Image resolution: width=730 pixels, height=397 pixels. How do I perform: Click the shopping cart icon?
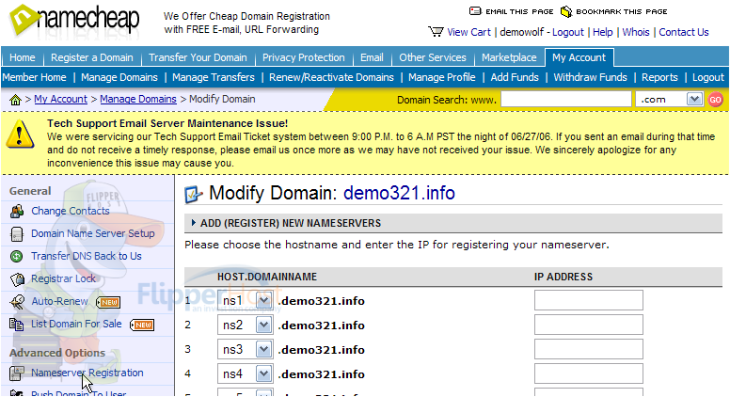tap(436, 32)
